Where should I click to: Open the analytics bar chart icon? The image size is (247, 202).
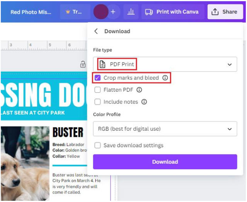pyautogui.click(x=131, y=12)
